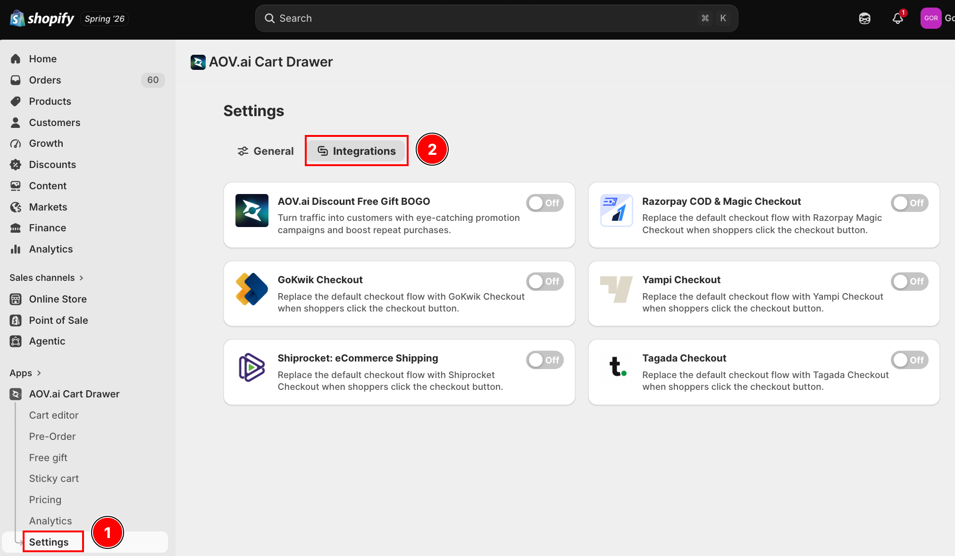Click the Markets globe icon
The height and width of the screenshot is (556, 955).
click(16, 207)
